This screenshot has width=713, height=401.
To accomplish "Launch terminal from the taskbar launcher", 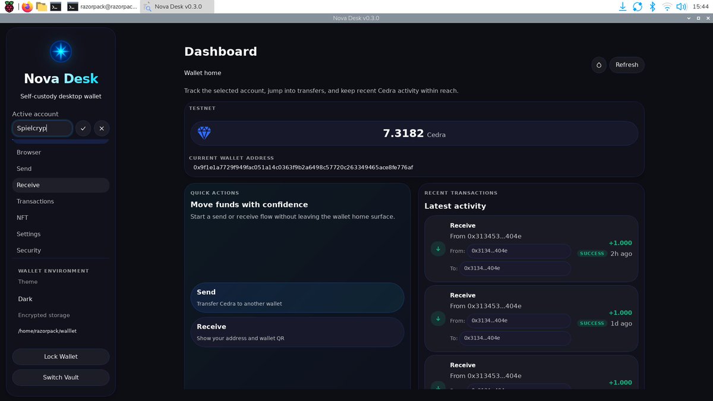I will [56, 7].
